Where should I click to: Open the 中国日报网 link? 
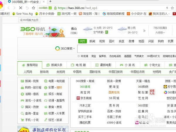(116, 72)
